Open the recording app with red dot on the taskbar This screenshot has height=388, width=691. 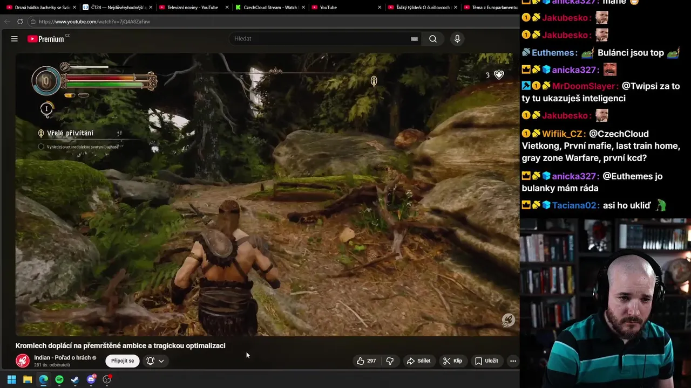107,379
